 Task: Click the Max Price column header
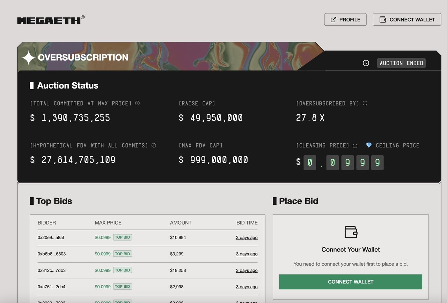[108, 223]
